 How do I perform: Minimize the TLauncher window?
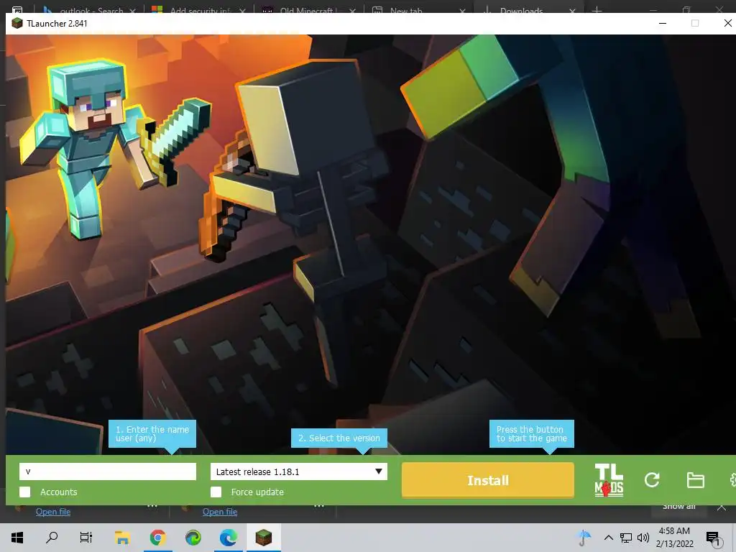pyautogui.click(x=663, y=23)
